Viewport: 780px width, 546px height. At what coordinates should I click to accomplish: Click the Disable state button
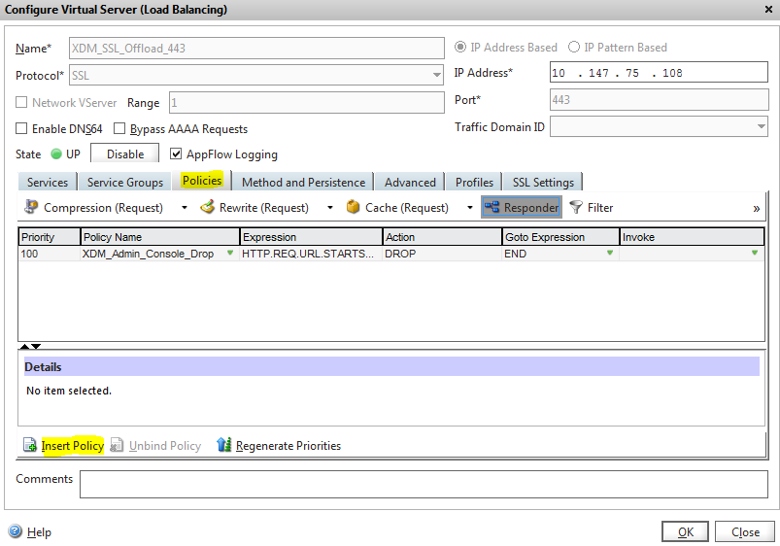(124, 154)
